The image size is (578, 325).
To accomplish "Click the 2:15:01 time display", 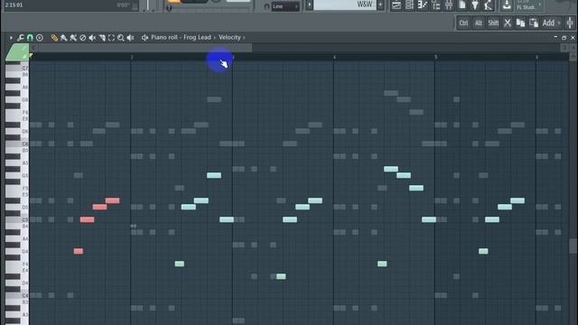I will coord(14,5).
